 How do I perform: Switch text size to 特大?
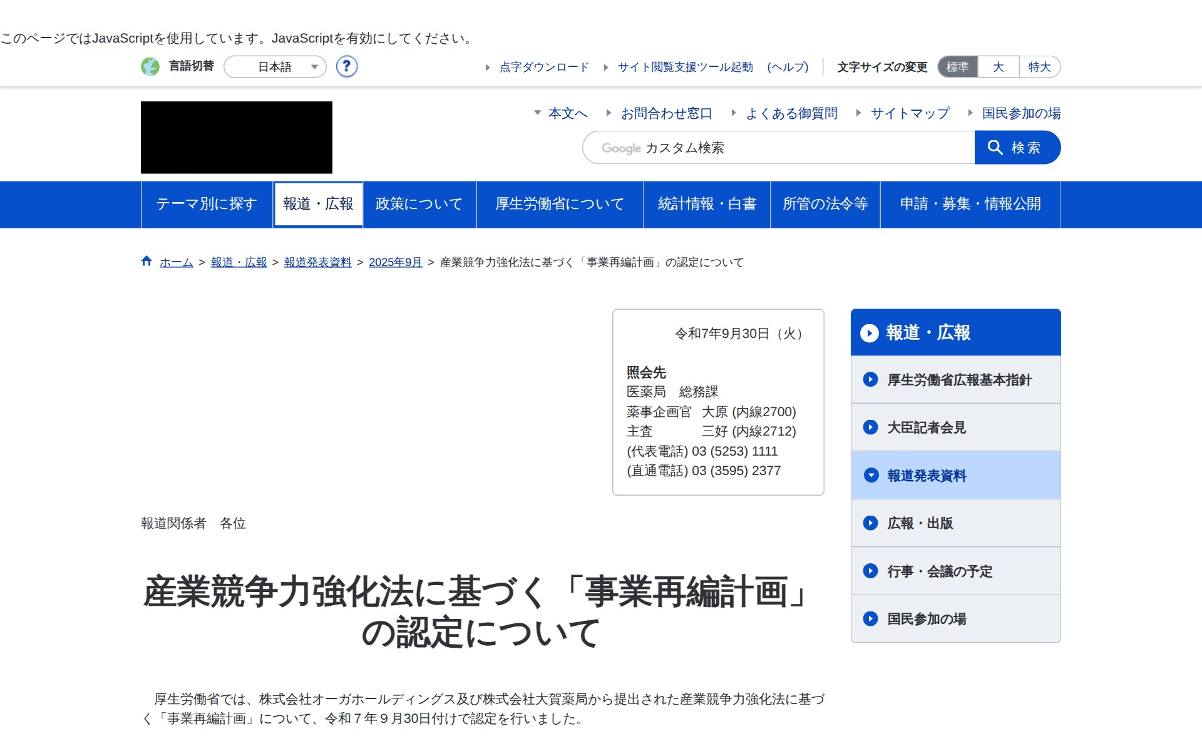[1039, 67]
